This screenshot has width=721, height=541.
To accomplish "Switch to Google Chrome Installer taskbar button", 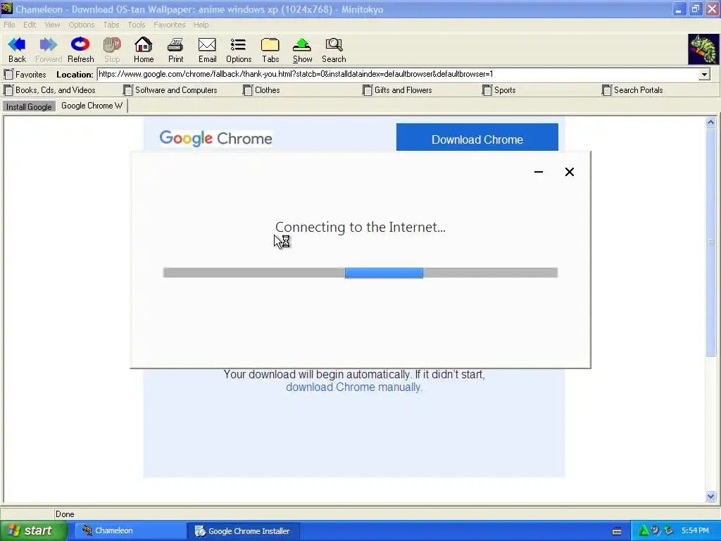I will tap(244, 531).
